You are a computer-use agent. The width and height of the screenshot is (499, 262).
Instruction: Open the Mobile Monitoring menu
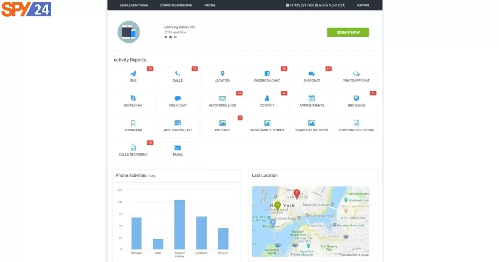(x=134, y=5)
